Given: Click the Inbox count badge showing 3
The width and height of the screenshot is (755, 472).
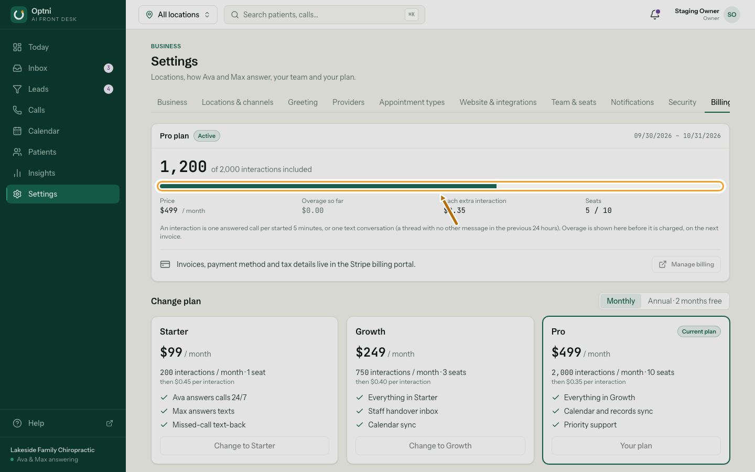Looking at the screenshot, I should point(109,68).
